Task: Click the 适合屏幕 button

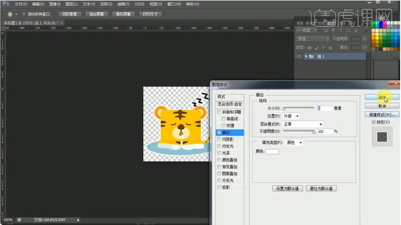Action: (96, 14)
